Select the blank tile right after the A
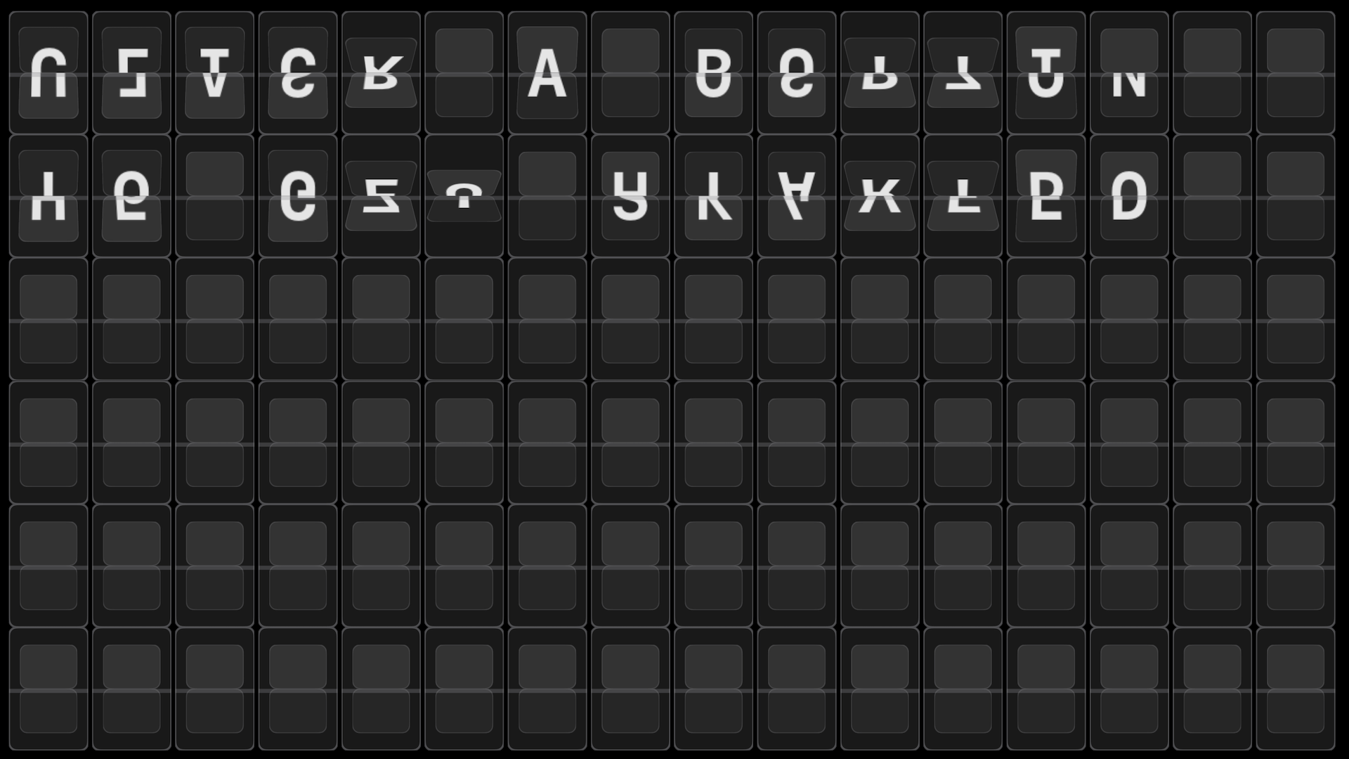Image resolution: width=1349 pixels, height=759 pixels. [630, 72]
